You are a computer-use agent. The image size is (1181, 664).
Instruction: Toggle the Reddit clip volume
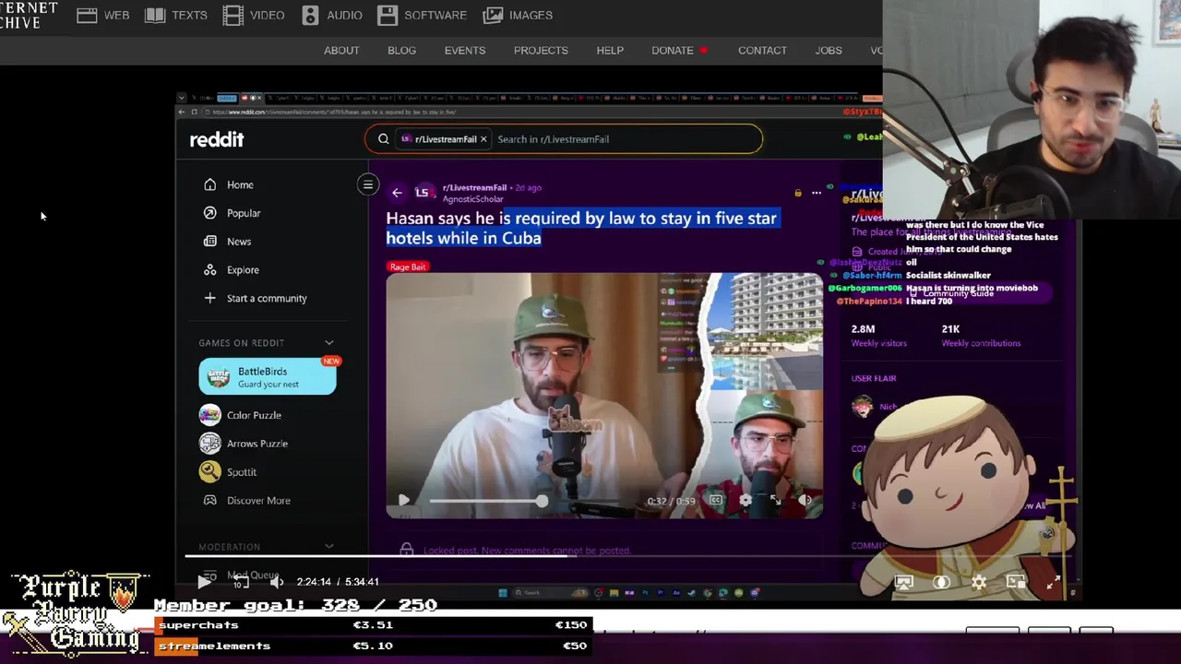805,501
